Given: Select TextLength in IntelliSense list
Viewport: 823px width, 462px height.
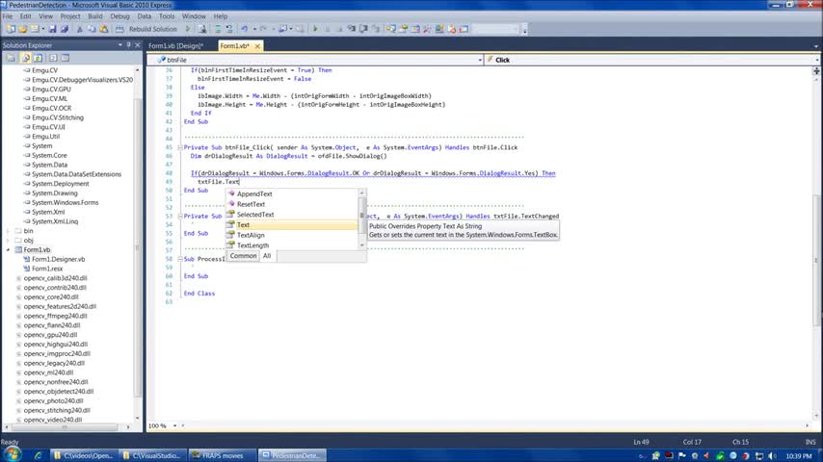Looking at the screenshot, I should click(253, 245).
